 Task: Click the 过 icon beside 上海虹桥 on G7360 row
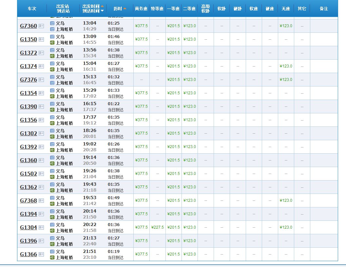coord(52,29)
